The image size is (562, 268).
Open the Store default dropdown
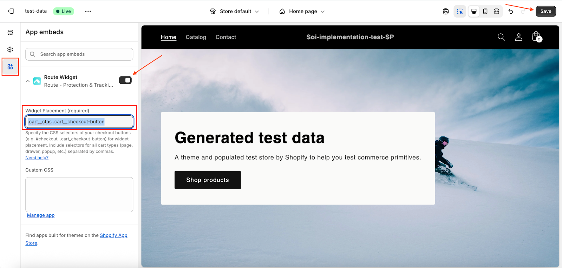pyautogui.click(x=235, y=11)
